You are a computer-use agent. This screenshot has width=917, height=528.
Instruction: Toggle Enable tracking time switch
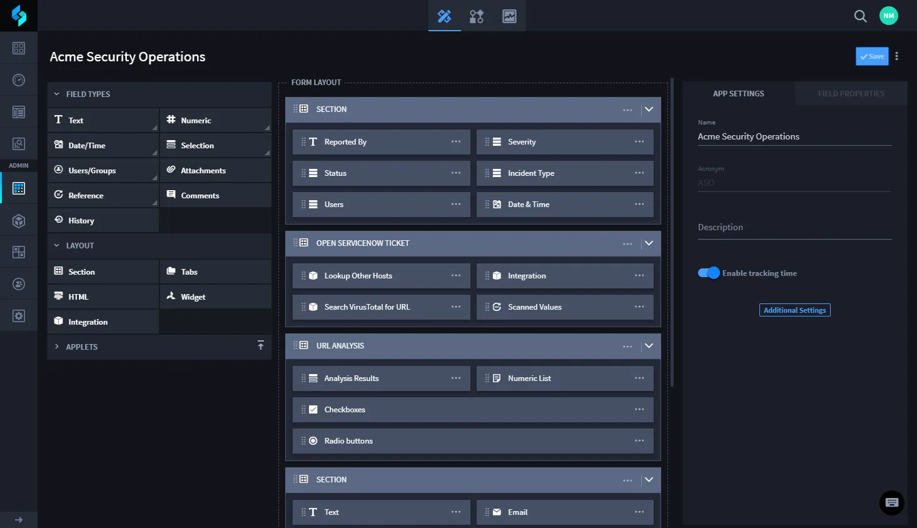pos(709,273)
